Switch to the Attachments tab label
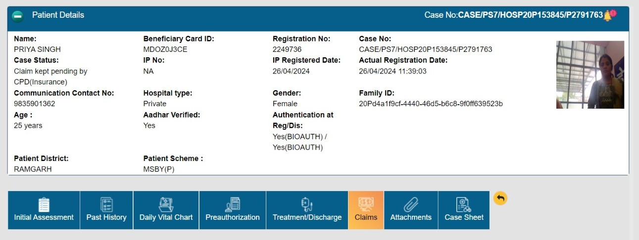Image resolution: width=639 pixels, height=240 pixels. click(x=411, y=217)
